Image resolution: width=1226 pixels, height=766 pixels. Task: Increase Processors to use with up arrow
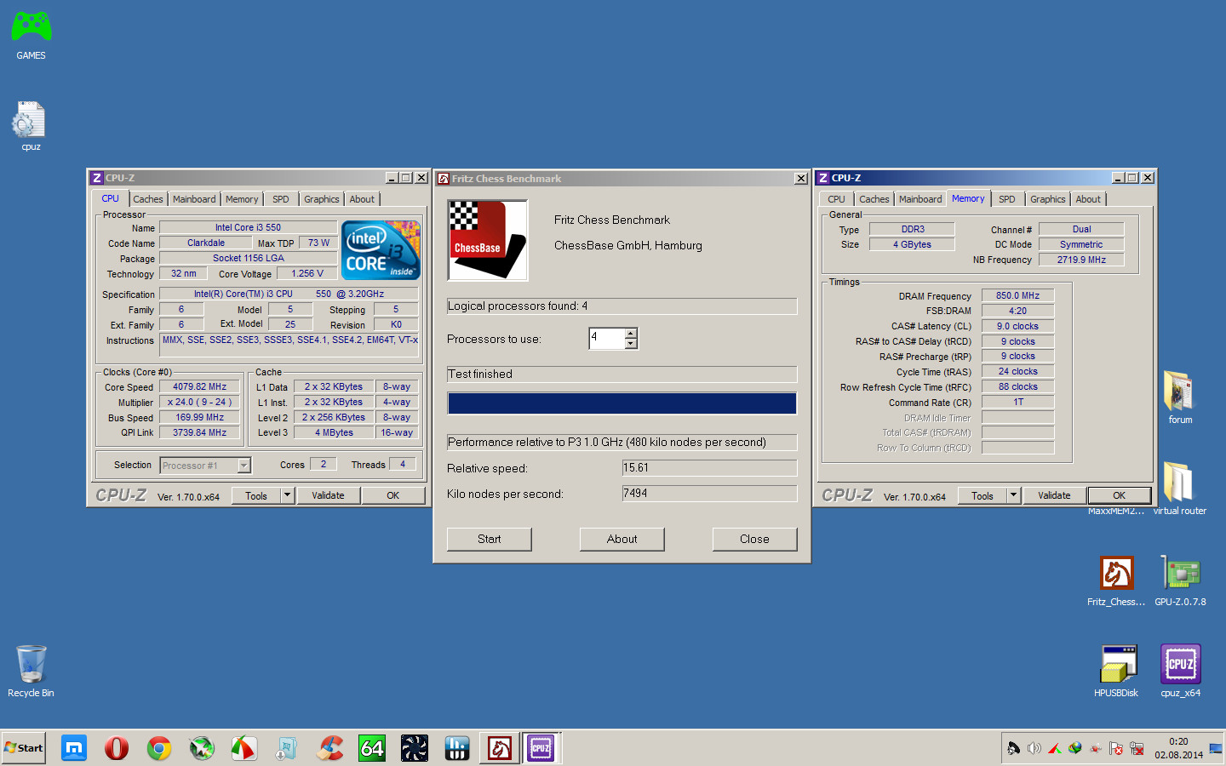point(631,334)
